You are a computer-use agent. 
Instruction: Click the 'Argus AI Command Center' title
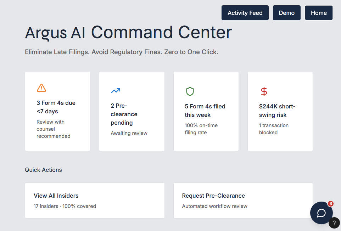128,33
